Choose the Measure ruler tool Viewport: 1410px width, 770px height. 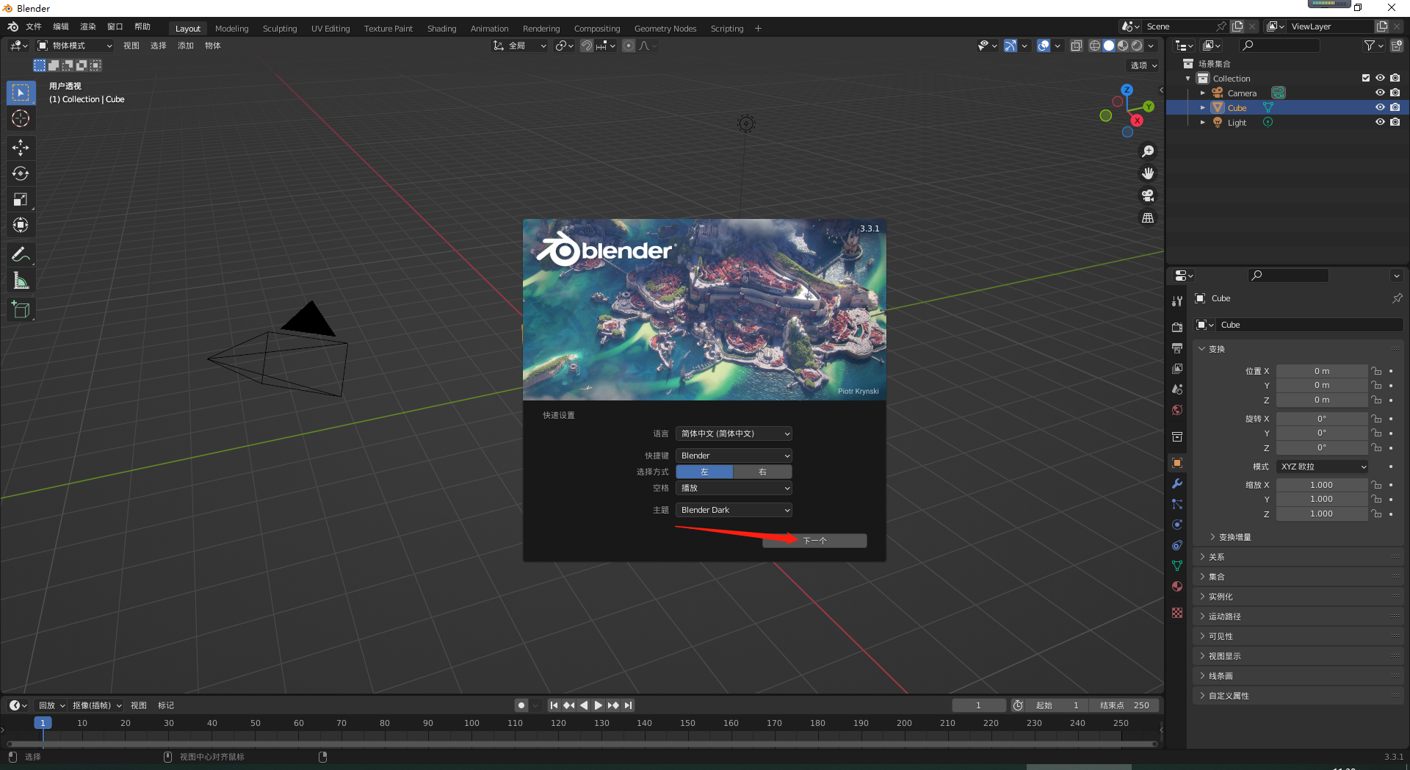tap(21, 281)
